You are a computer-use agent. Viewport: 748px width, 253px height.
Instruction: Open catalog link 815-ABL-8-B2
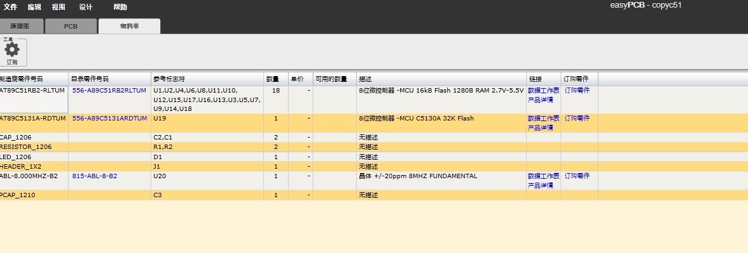coord(94,176)
